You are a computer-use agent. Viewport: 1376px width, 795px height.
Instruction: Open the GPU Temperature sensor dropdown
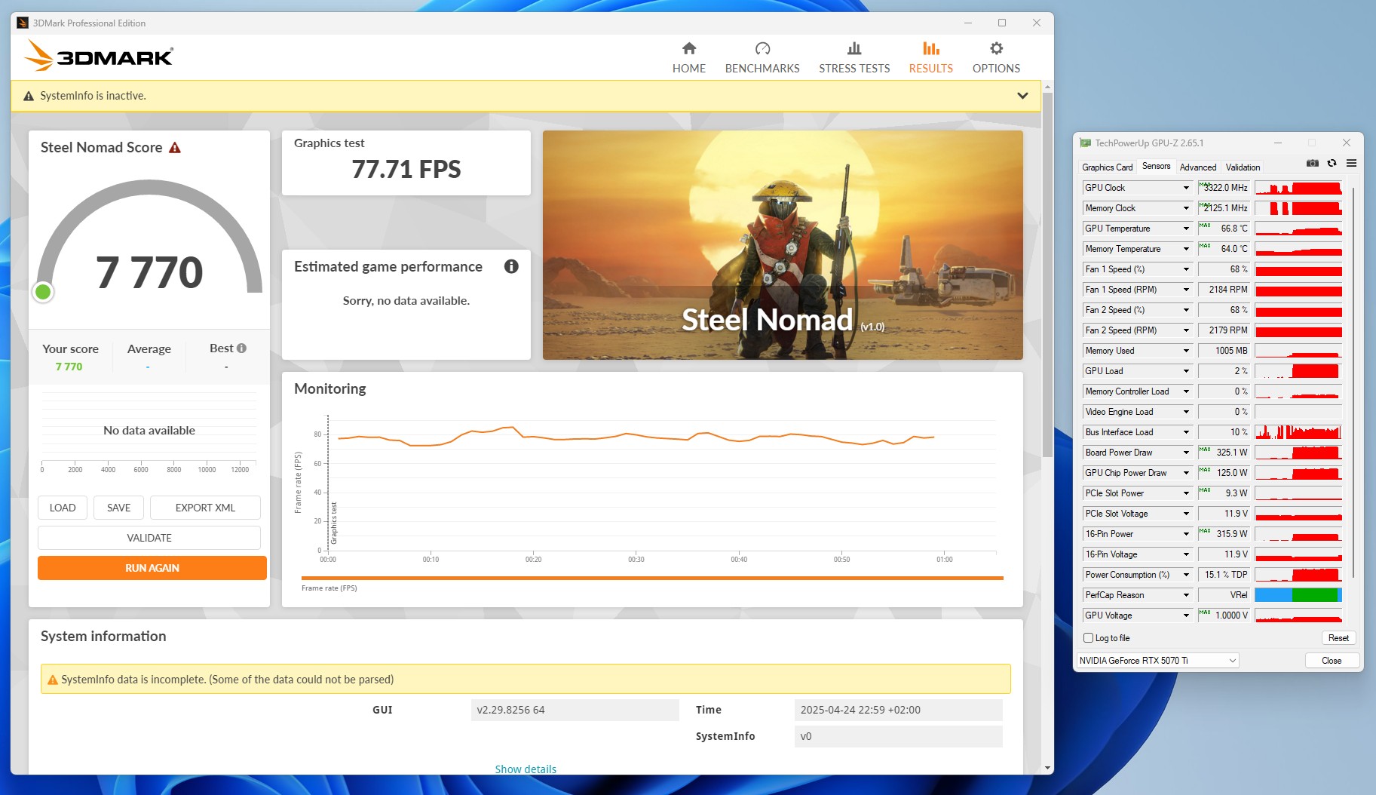[x=1186, y=229]
